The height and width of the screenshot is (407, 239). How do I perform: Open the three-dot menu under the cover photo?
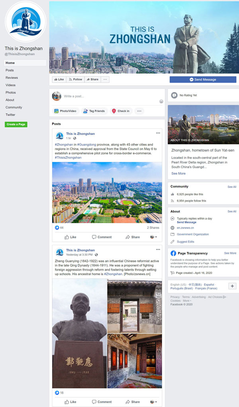click(x=105, y=79)
